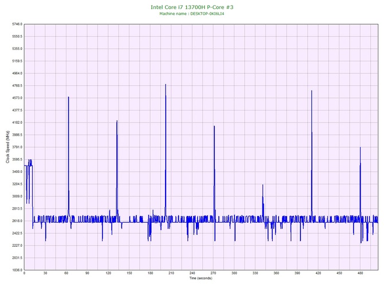This screenshot has height=288, width=384.
Task: Click the 450 tick on the time axis
Action: pyautogui.click(x=339, y=273)
